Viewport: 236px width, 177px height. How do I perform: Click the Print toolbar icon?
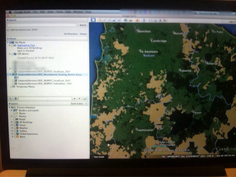click(155, 20)
